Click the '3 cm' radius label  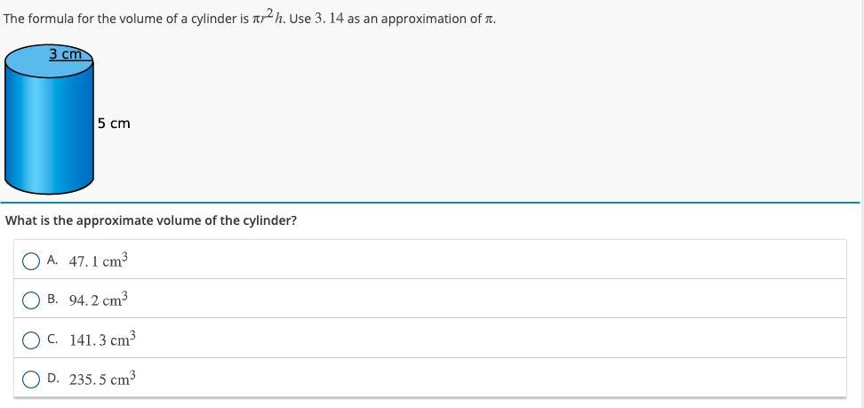(65, 54)
